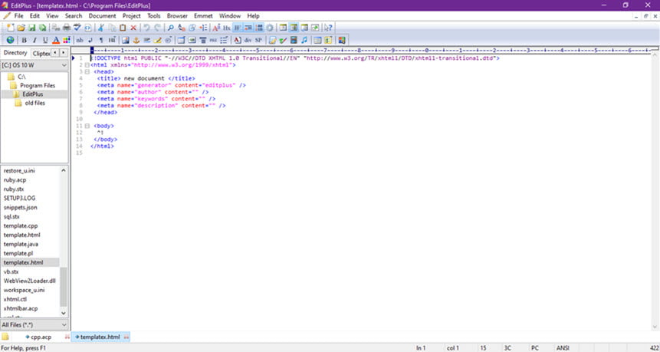Viewport: 660px width, 352px height.
Task: Click the context Help pointer icon
Action: [x=328, y=28]
